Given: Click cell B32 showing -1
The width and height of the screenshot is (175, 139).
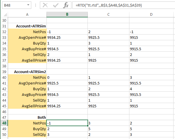Looking at the screenshot, I should point(67,32).
